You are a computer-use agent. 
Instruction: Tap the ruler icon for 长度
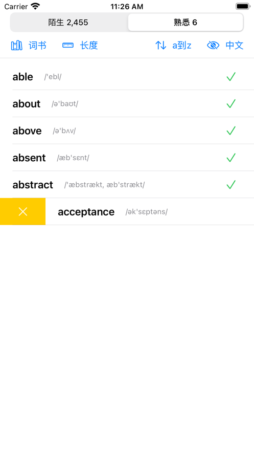click(x=68, y=45)
